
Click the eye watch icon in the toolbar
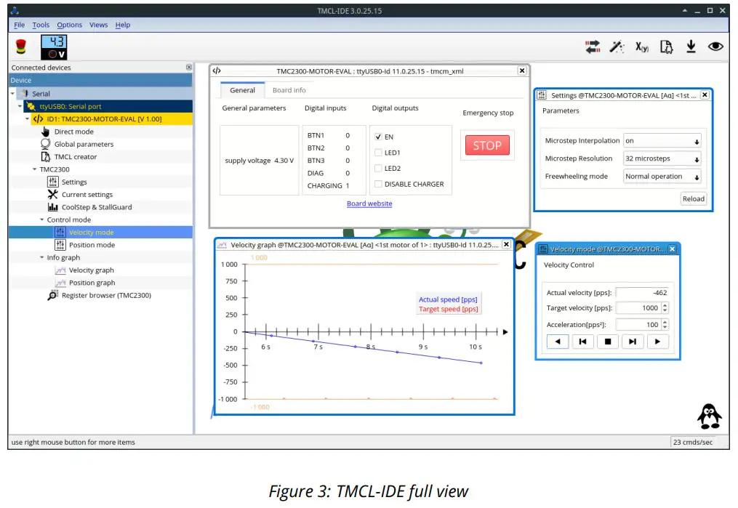715,47
